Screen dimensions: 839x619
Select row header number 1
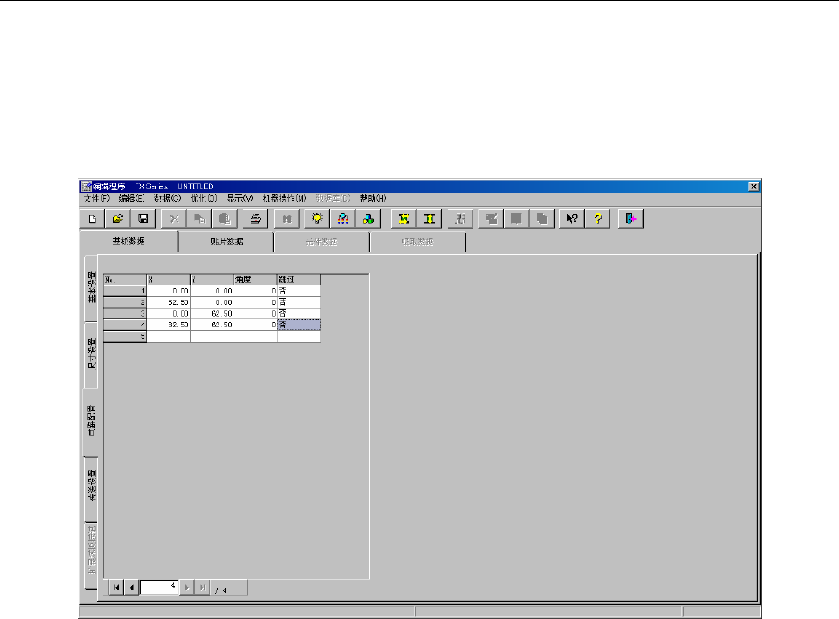125,291
